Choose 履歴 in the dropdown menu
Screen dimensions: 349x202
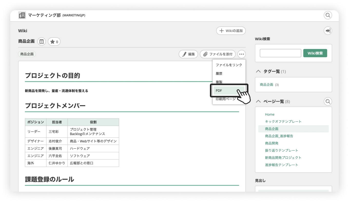coord(219,73)
